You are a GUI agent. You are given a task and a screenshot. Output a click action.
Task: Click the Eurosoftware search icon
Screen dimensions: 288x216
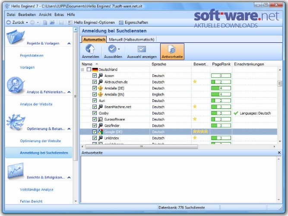tap(100, 119)
